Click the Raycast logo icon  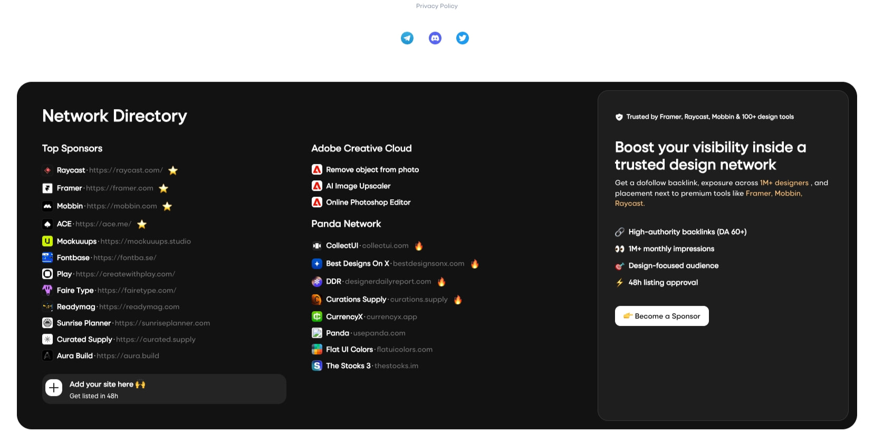click(47, 170)
